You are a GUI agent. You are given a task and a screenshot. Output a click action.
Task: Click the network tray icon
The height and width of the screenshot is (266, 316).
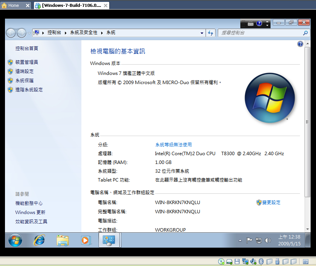(259, 240)
